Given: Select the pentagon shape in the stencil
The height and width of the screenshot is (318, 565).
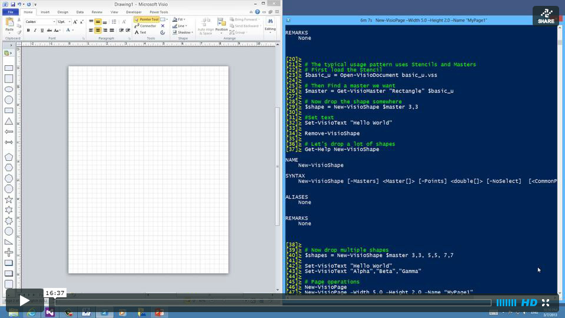Looking at the screenshot, I should tap(9, 157).
